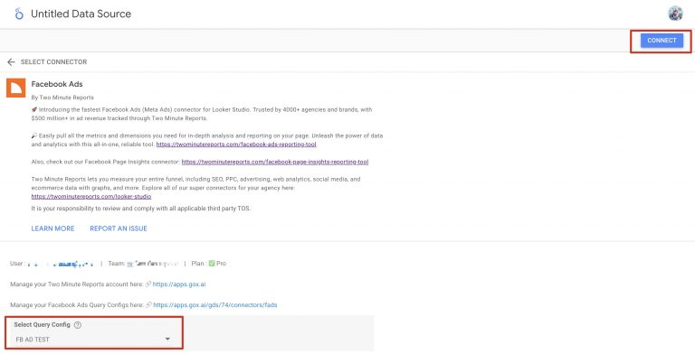The width and height of the screenshot is (695, 354).
Task: Expand the FB AD TEST query config dropdown
Action: pos(93,340)
